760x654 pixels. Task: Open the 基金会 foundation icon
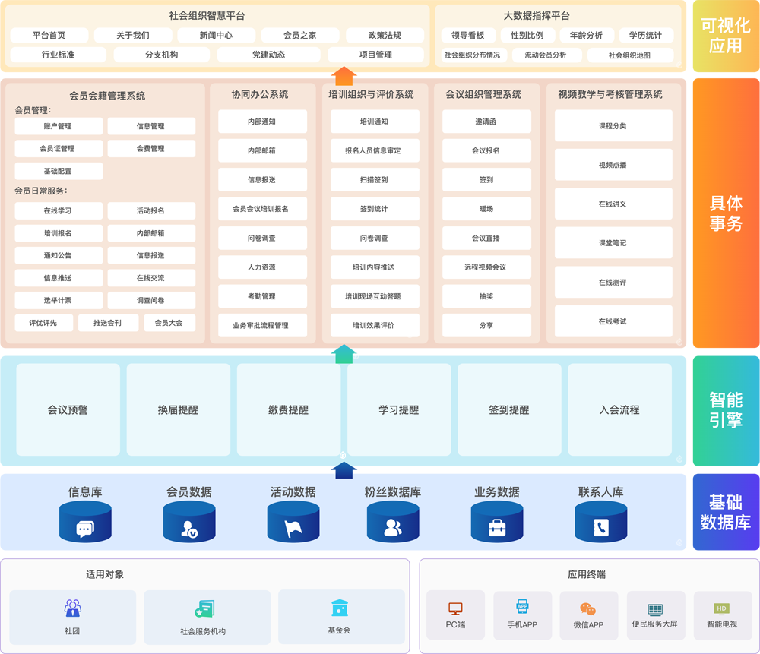pyautogui.click(x=340, y=608)
